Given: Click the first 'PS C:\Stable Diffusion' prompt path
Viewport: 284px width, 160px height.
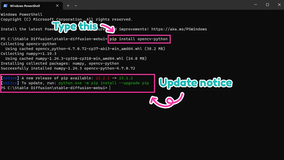Looking at the screenshot, I should pos(54,39).
